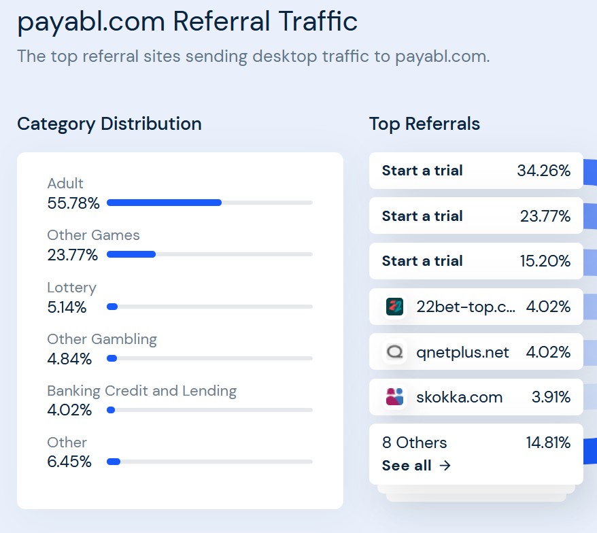Click the Lottery category bar
Image resolution: width=597 pixels, height=533 pixels.
[x=210, y=307]
